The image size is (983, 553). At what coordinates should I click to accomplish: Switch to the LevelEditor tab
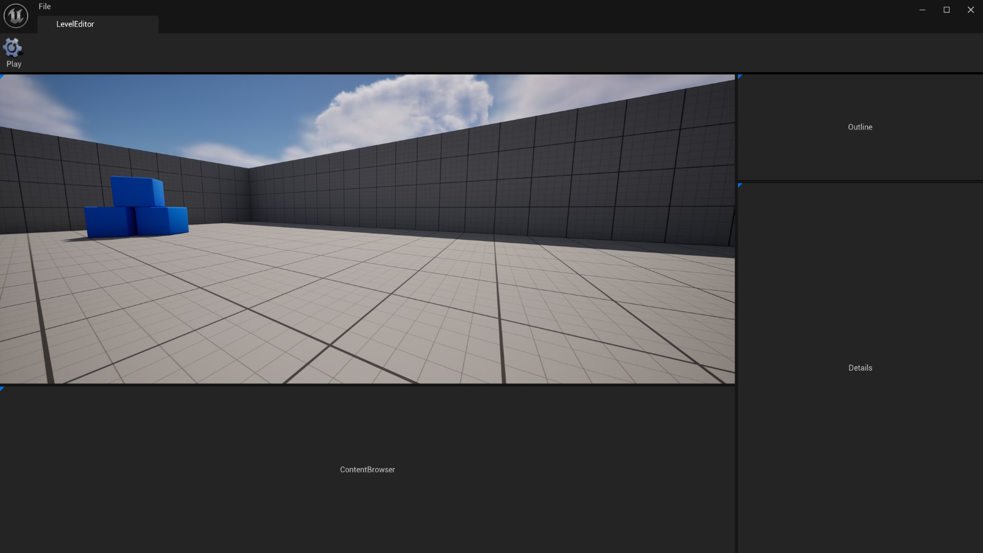(75, 24)
